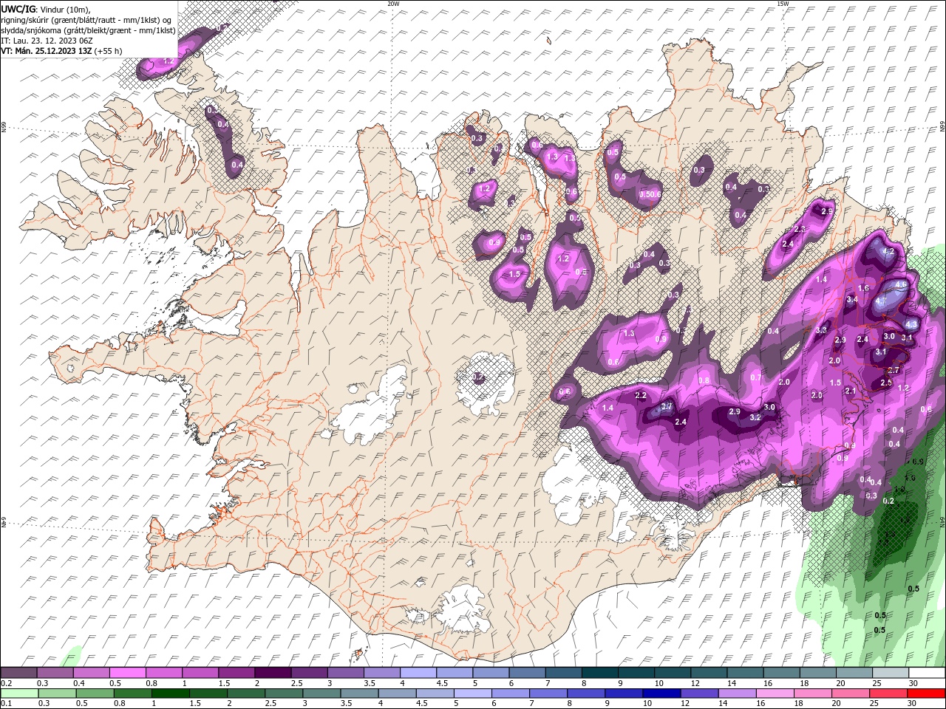Click the snow scale swatch between 0.2 and 0.3
This screenshot has width=946, height=709.
point(18,673)
